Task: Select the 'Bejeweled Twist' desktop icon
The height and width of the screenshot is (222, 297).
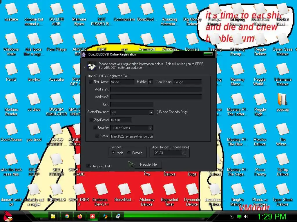Action: (169, 195)
